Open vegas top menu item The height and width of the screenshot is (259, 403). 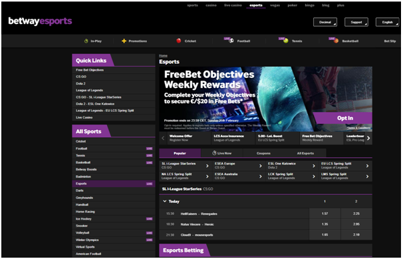[x=275, y=5]
